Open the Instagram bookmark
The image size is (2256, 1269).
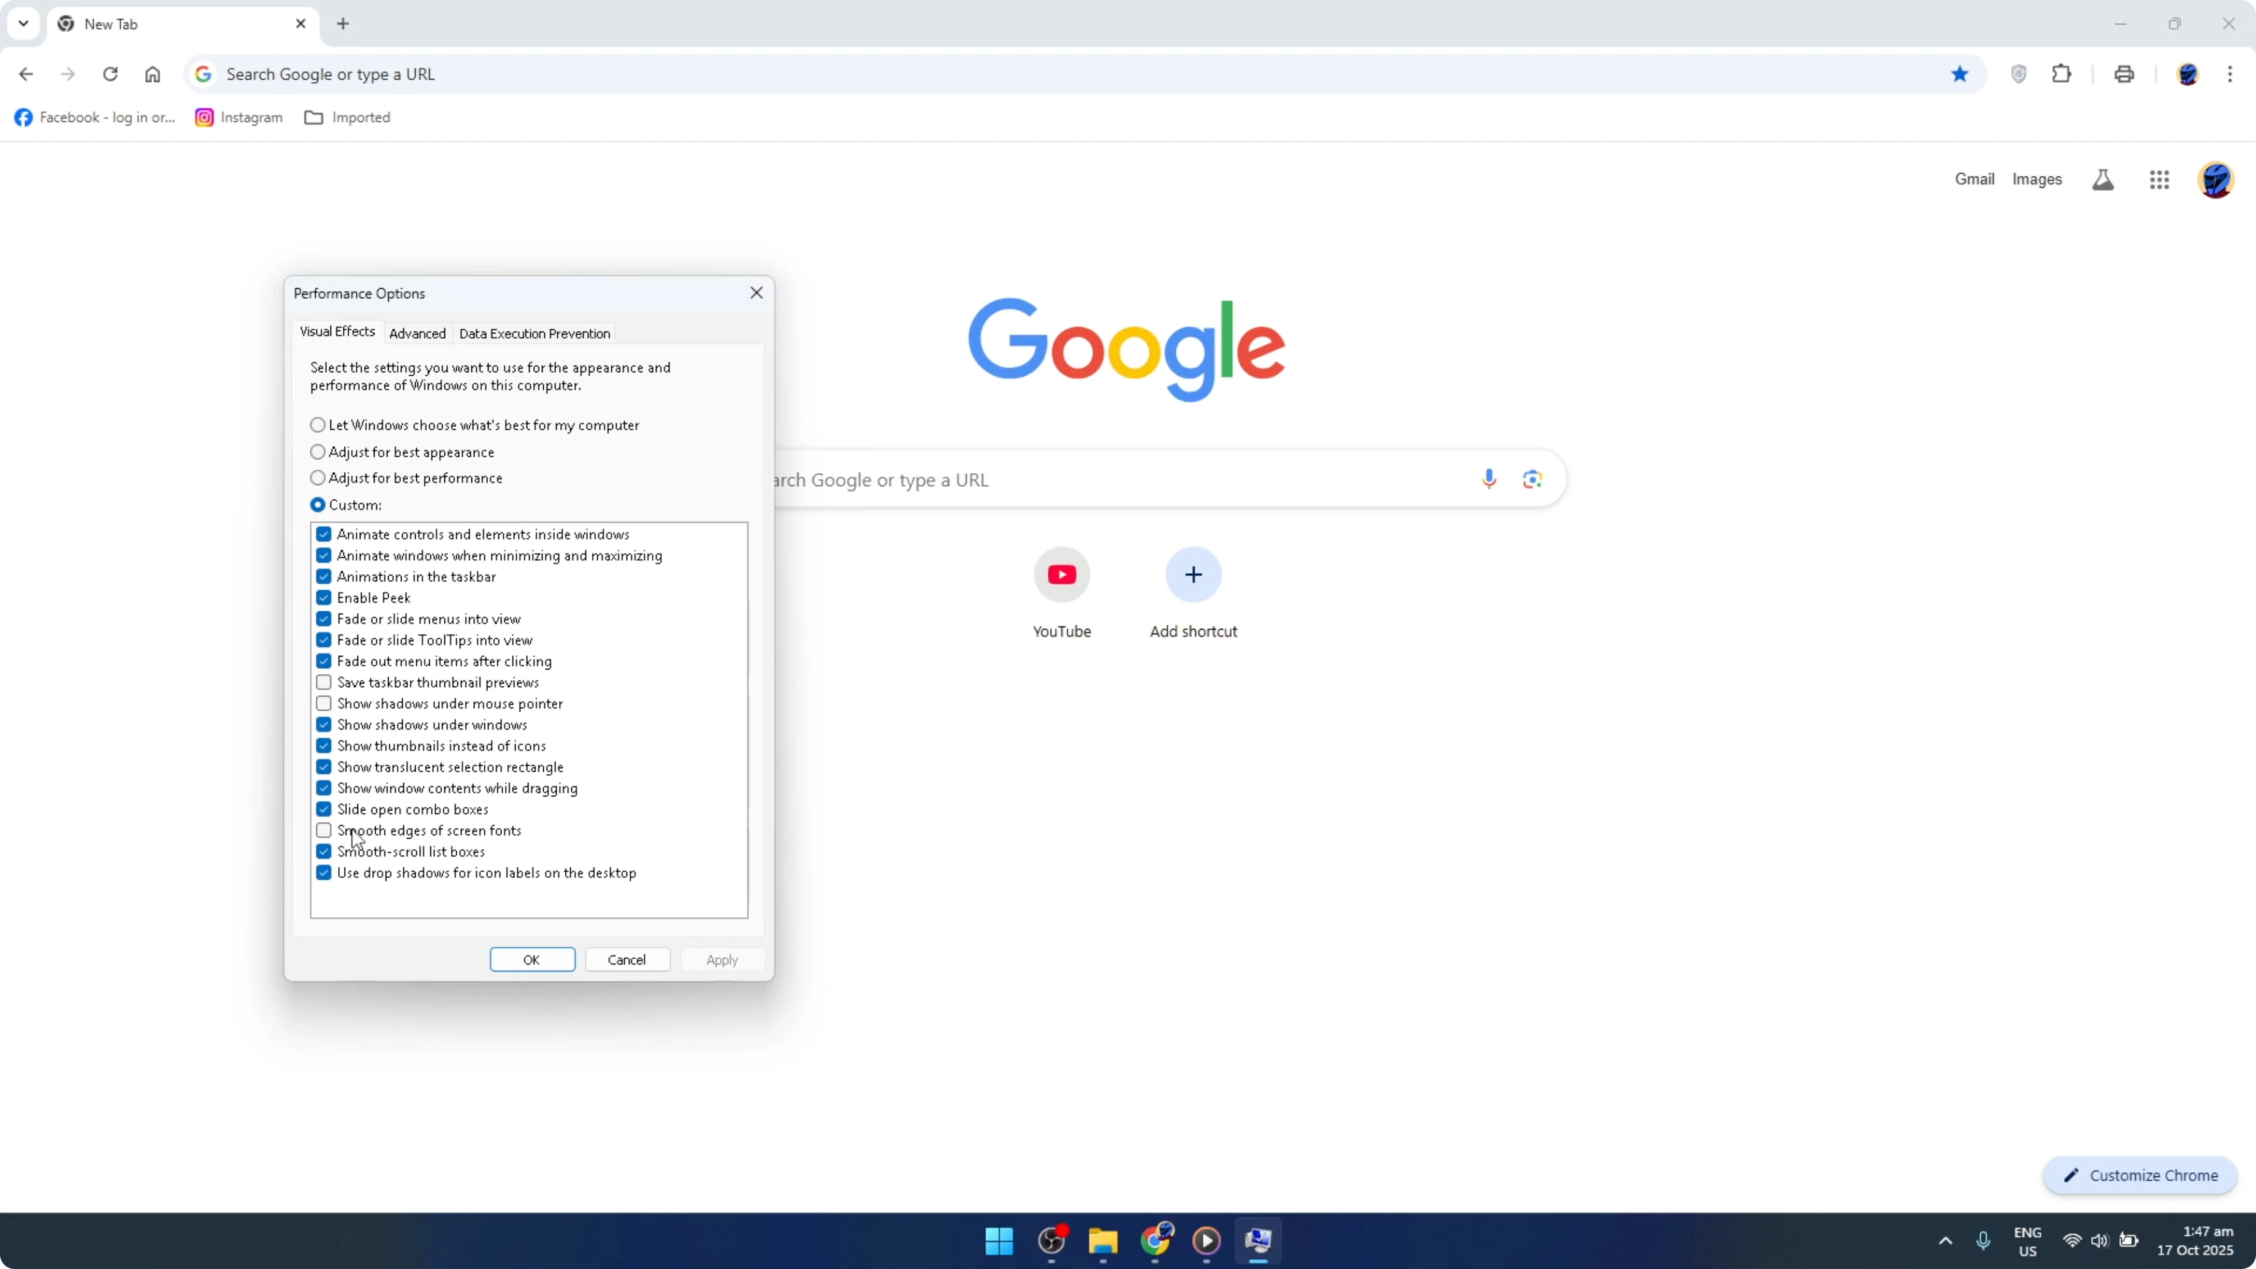tap(239, 117)
